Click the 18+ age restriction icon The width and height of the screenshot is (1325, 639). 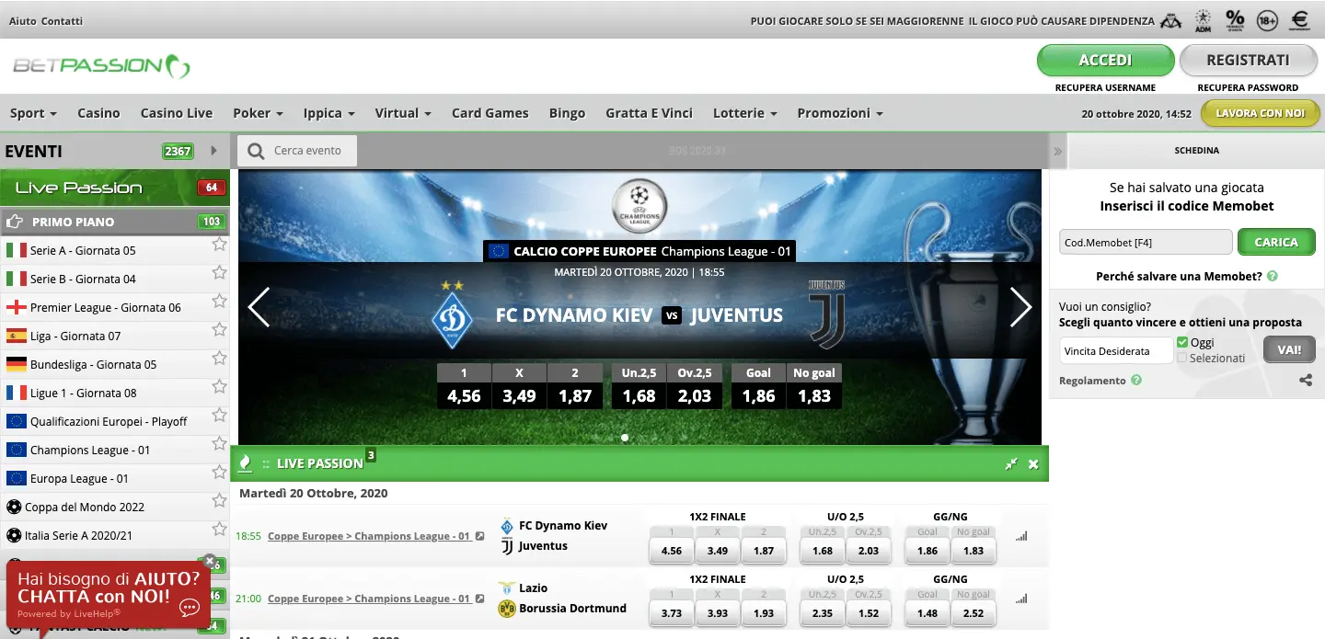(1267, 19)
